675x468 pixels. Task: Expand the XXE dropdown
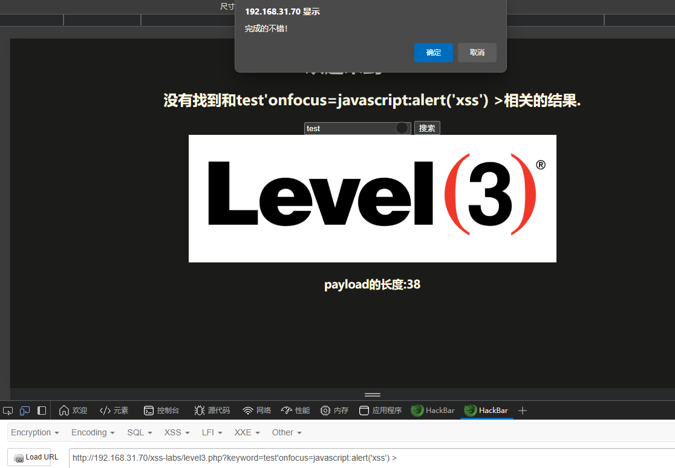coord(247,432)
